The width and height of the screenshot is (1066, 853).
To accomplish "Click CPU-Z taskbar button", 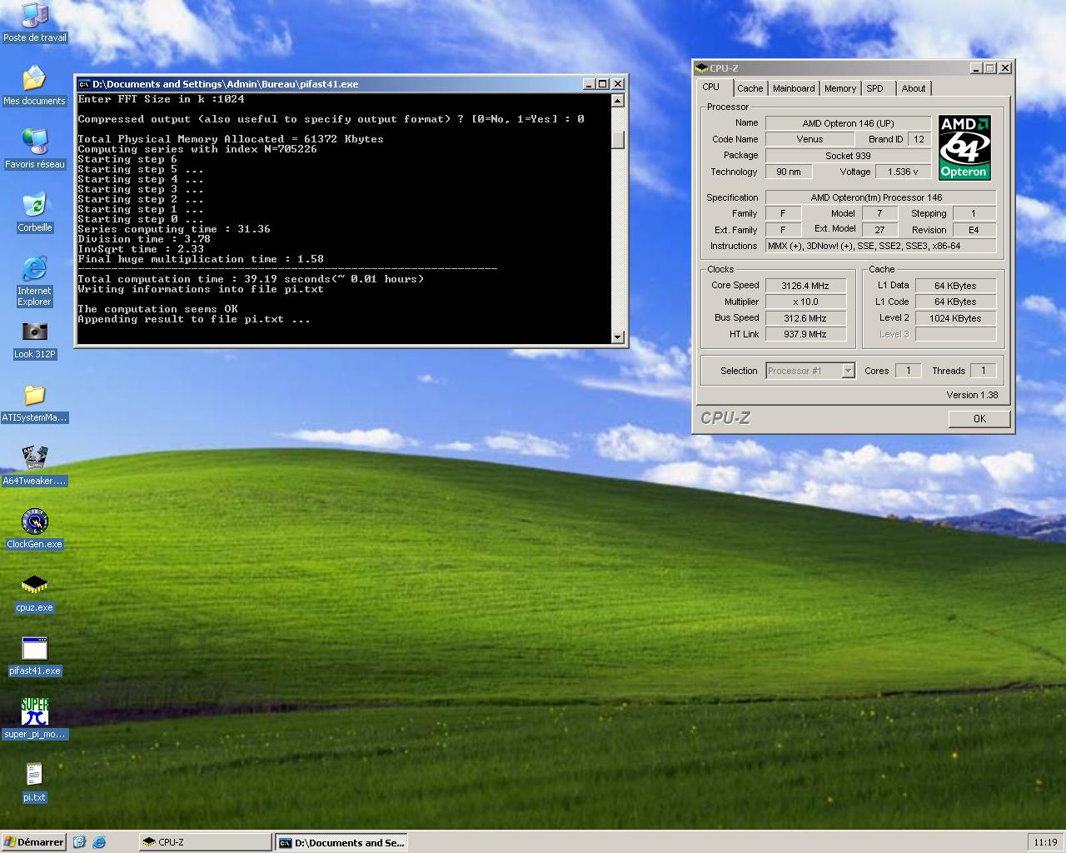I will (205, 842).
